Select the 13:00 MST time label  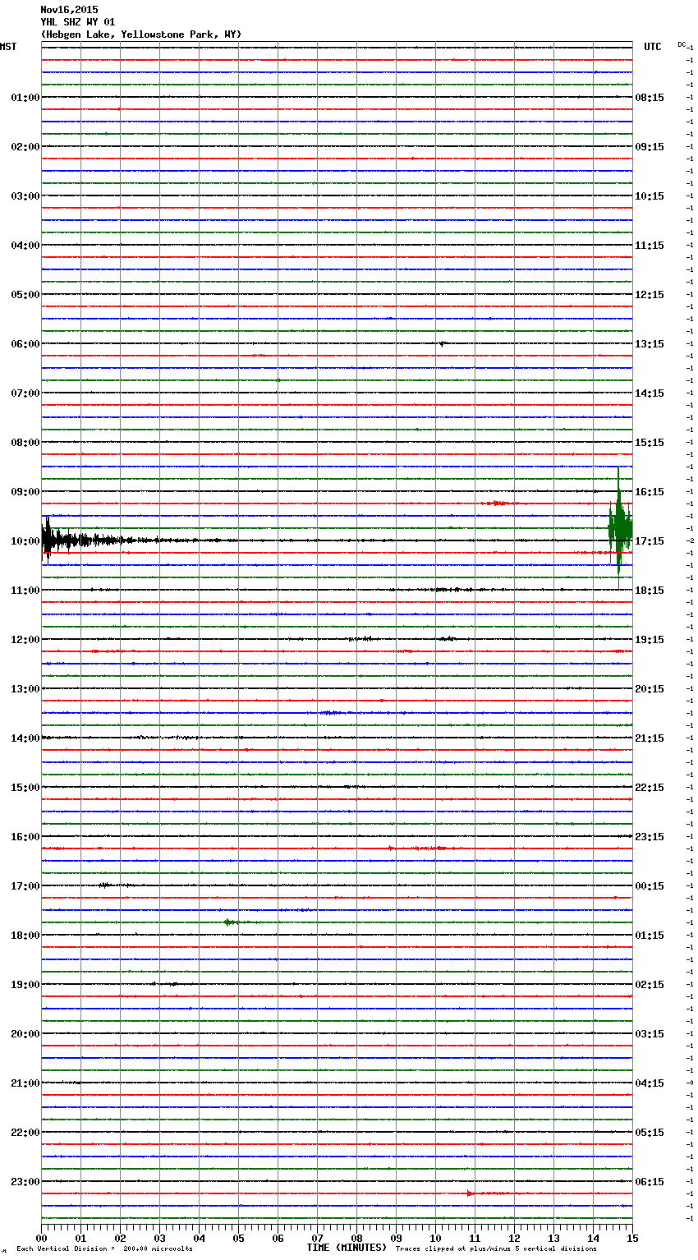[25, 689]
